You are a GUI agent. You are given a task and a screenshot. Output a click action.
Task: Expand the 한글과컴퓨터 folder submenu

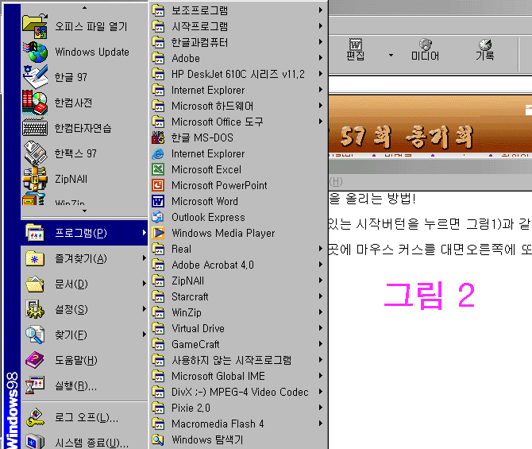tap(239, 42)
